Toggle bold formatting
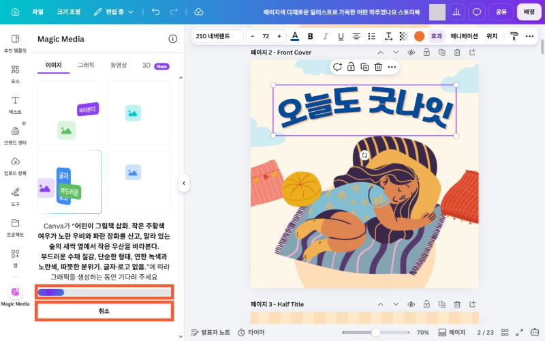 tap(311, 36)
